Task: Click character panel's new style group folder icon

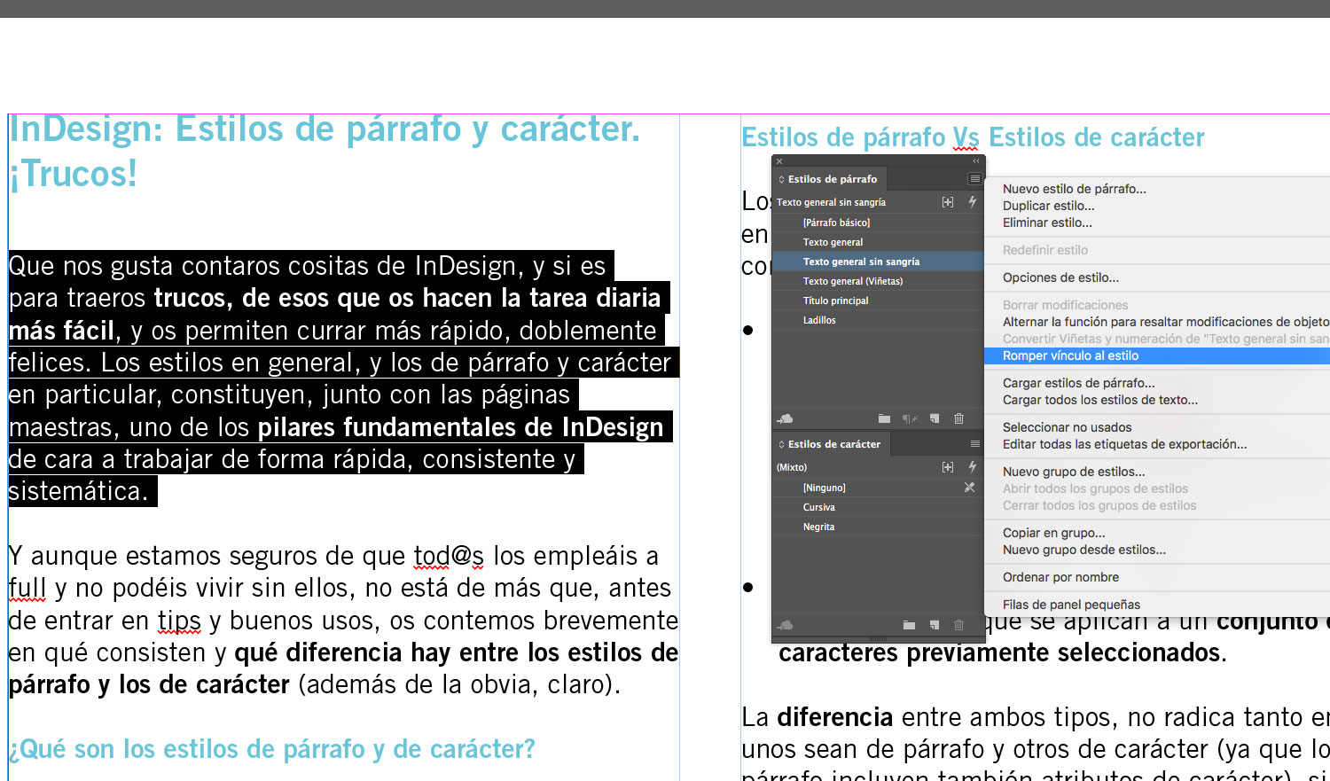Action: pyautogui.click(x=909, y=625)
